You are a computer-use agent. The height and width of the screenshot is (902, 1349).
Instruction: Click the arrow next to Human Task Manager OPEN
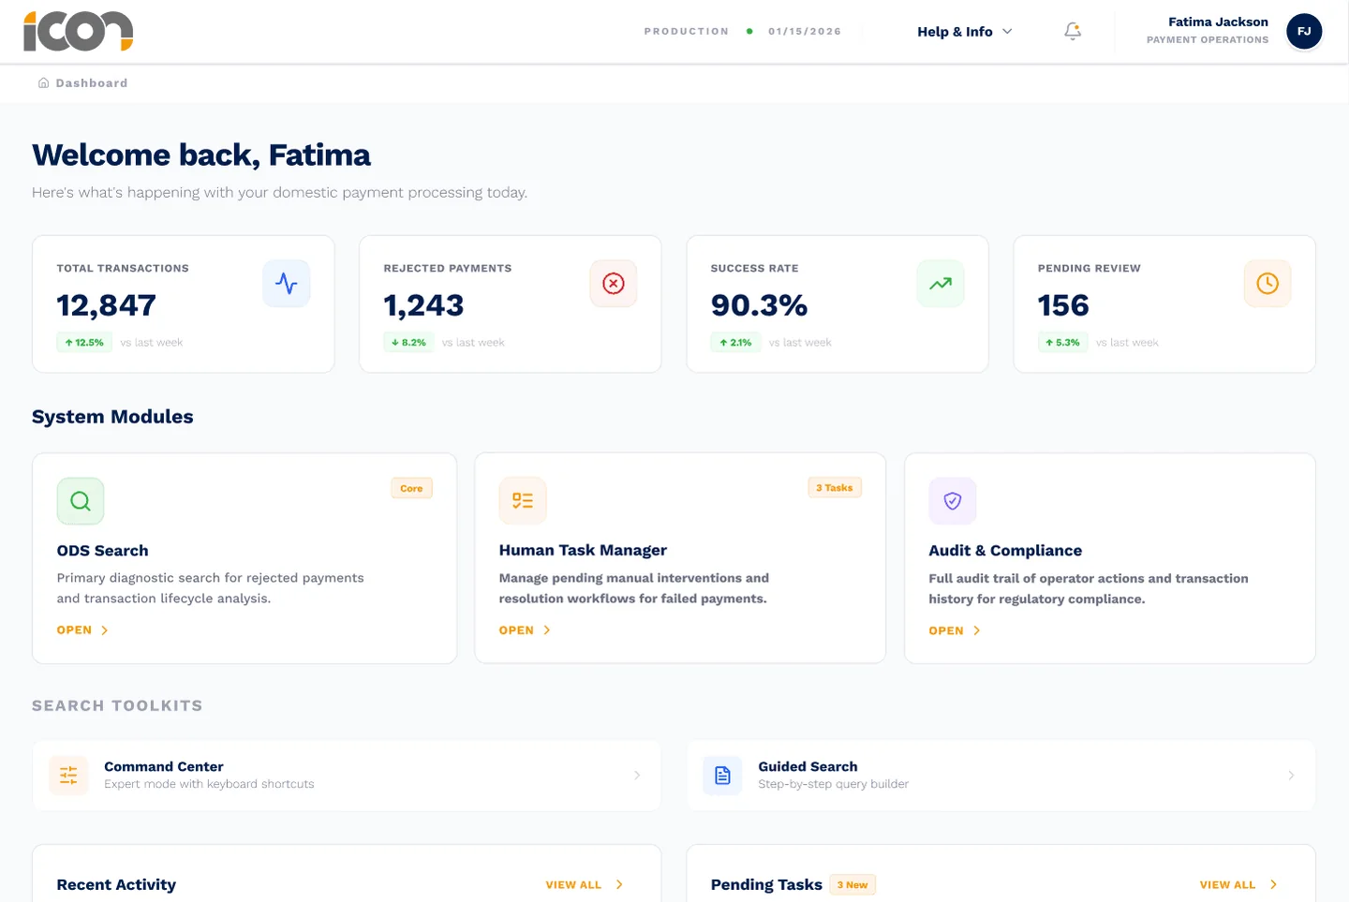click(x=547, y=630)
